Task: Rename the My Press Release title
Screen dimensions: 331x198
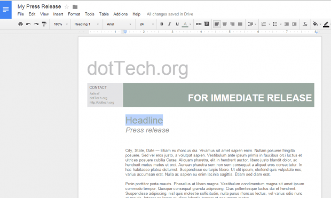Action: [40, 6]
